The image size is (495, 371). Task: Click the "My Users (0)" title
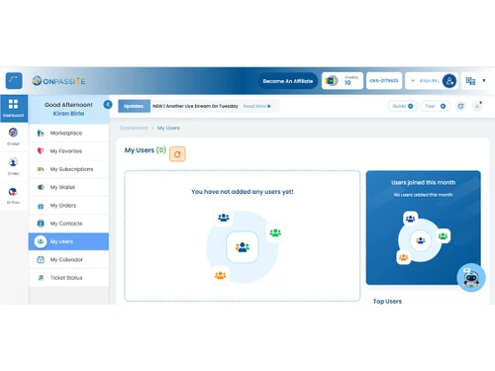pos(146,150)
